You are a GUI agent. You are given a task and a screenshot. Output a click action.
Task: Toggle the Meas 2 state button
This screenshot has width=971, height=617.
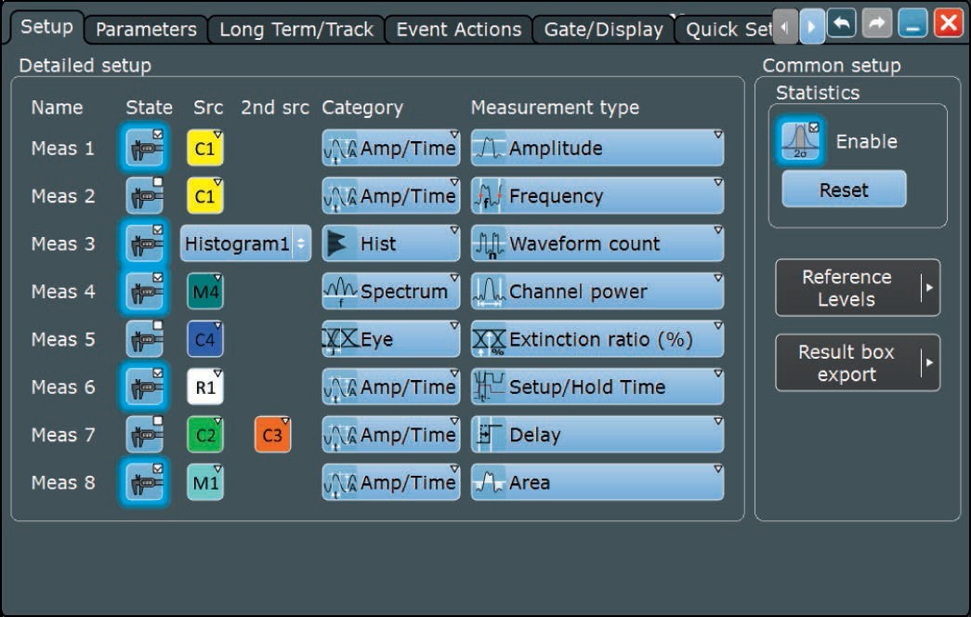point(146,196)
